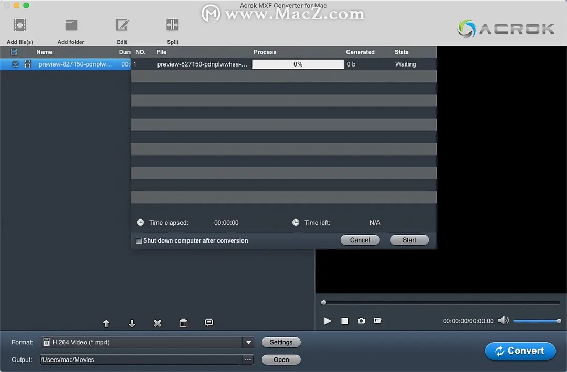This screenshot has height=372, width=567.
Task: Move the selected file down the list
Action: click(x=131, y=323)
